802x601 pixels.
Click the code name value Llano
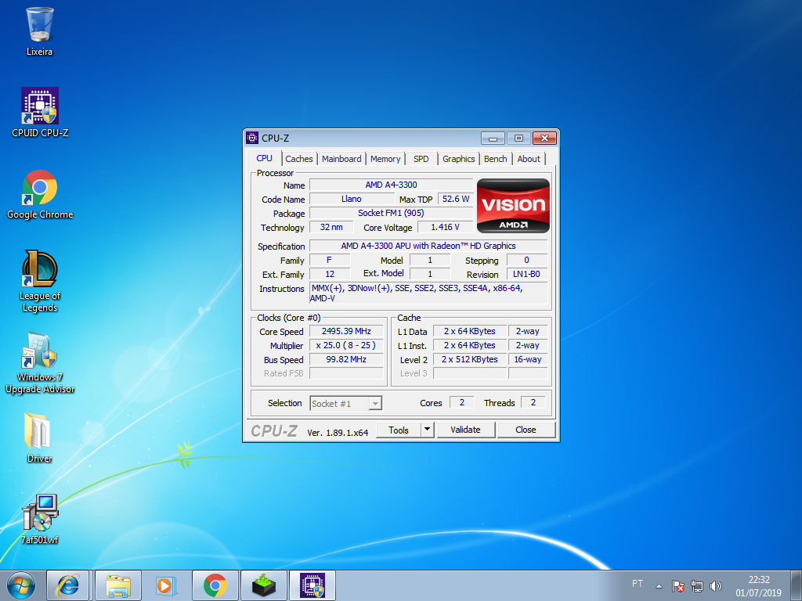[x=352, y=200]
